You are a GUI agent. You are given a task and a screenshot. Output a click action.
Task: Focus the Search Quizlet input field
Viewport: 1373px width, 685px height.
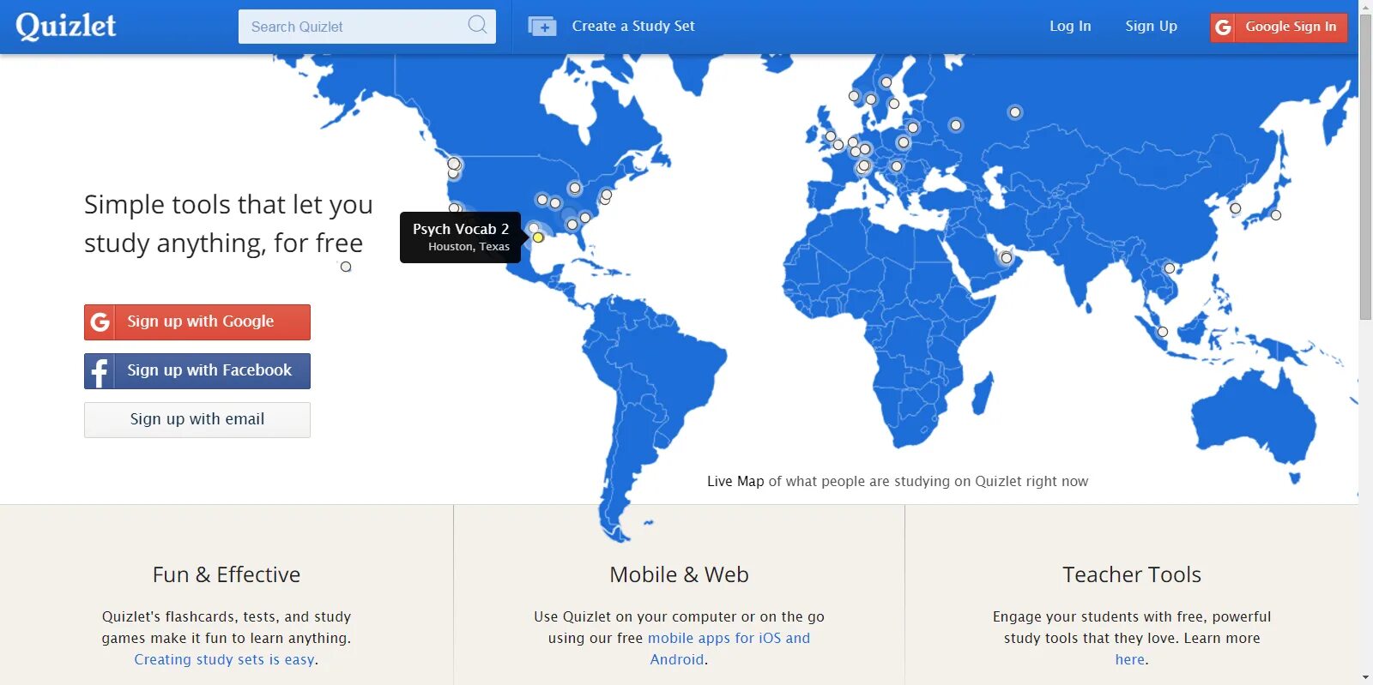pyautogui.click(x=366, y=27)
